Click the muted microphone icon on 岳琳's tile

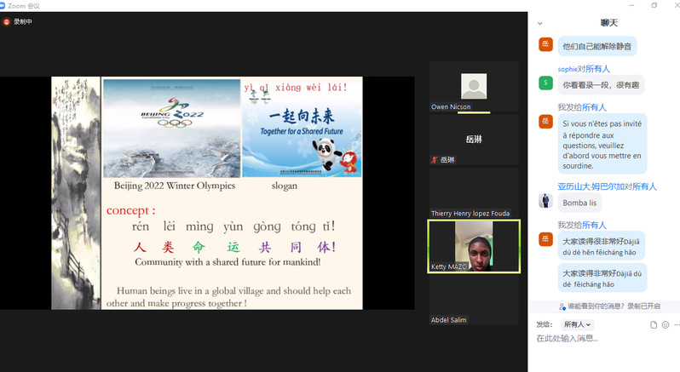(435, 160)
